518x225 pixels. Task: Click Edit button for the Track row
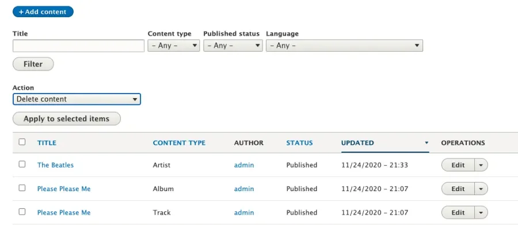tap(458, 212)
